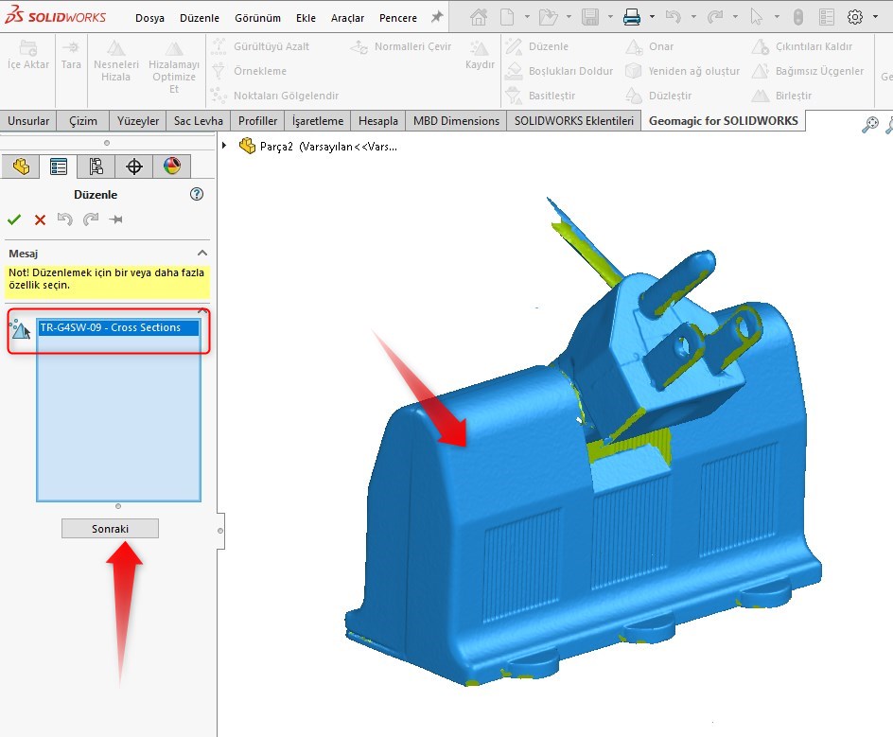Click the Nesneleri Hizala tool

tap(115, 61)
